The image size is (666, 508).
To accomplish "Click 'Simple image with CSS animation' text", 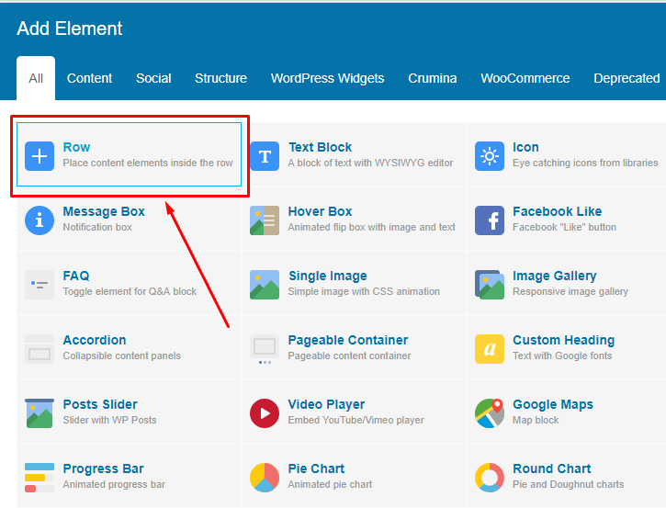I will click(364, 291).
